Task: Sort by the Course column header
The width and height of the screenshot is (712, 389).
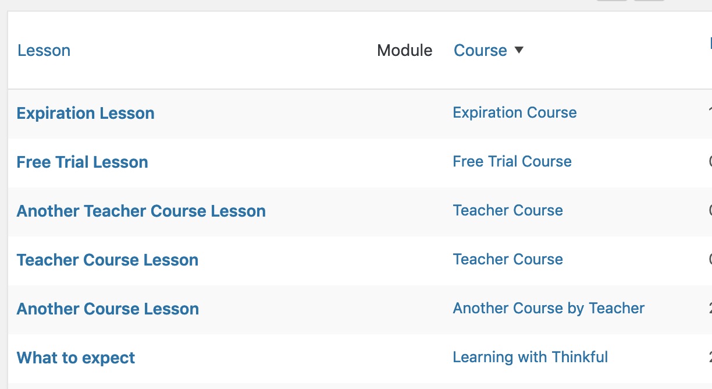Action: 480,50
